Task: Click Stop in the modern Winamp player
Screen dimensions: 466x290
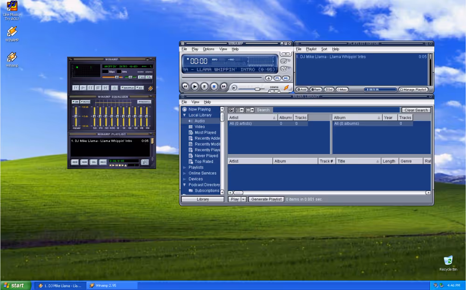Action: click(214, 87)
